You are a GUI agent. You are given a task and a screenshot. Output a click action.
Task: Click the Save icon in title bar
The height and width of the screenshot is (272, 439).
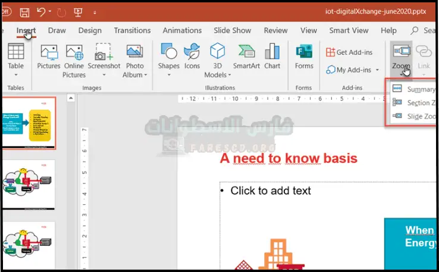click(24, 12)
